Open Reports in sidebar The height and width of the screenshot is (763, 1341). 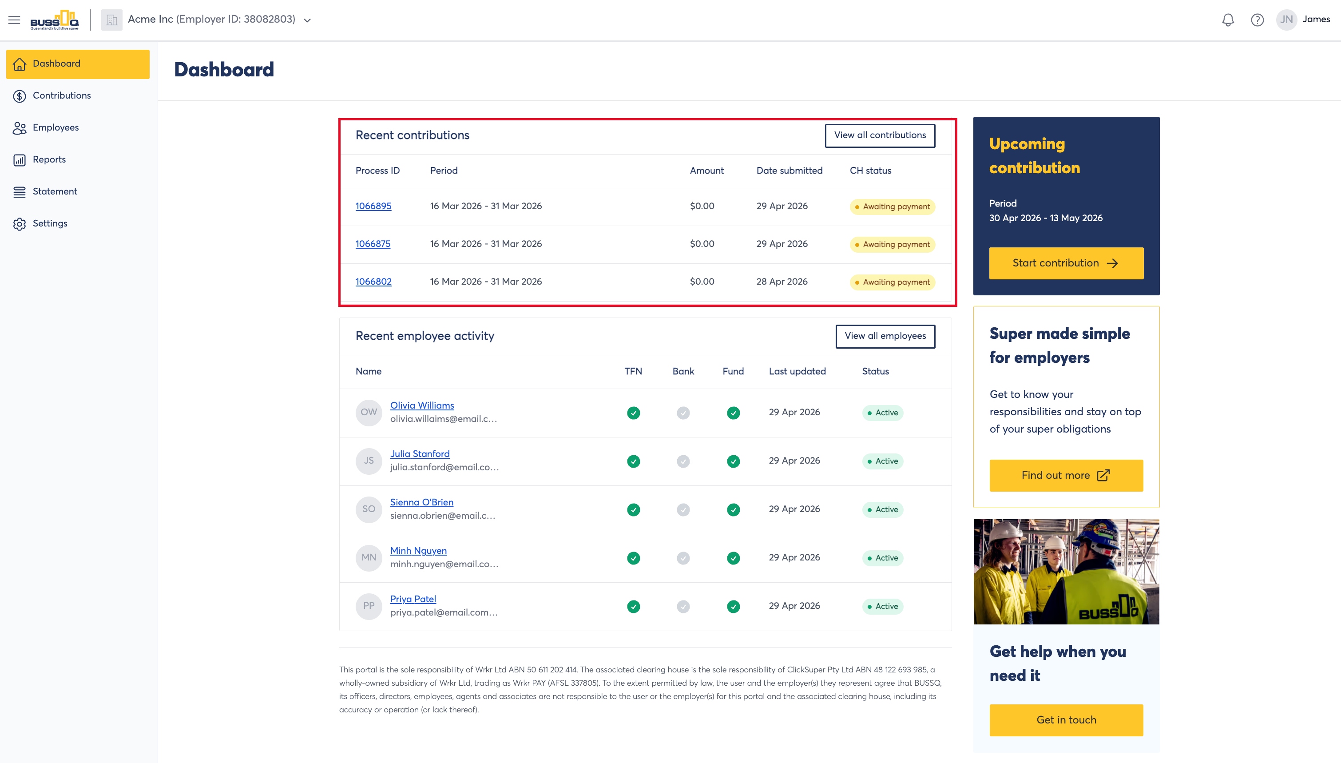(78, 160)
